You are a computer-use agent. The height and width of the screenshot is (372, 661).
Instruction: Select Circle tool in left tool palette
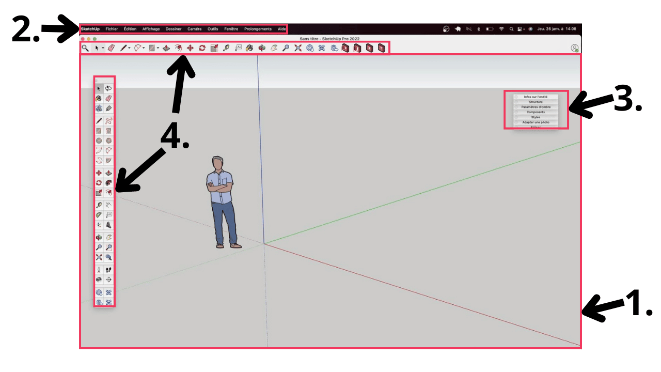pos(99,140)
